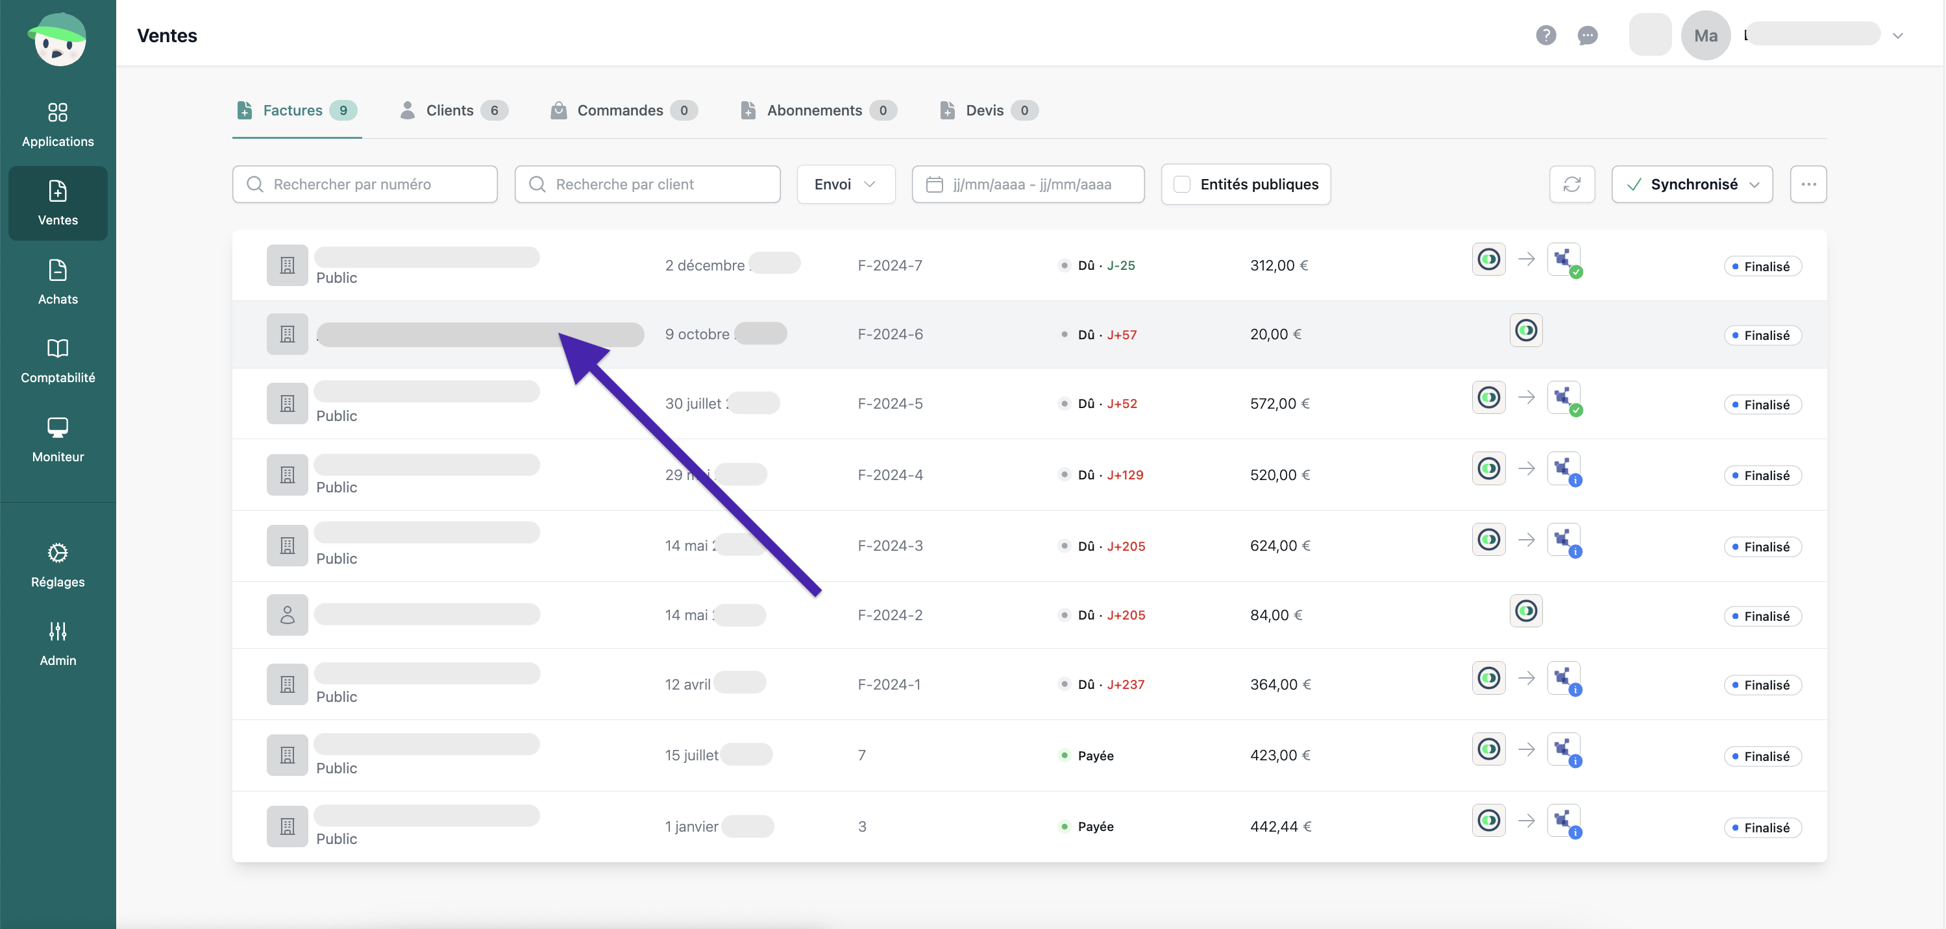
Task: Toggle the Entités publiques checkbox
Action: [x=1182, y=184]
